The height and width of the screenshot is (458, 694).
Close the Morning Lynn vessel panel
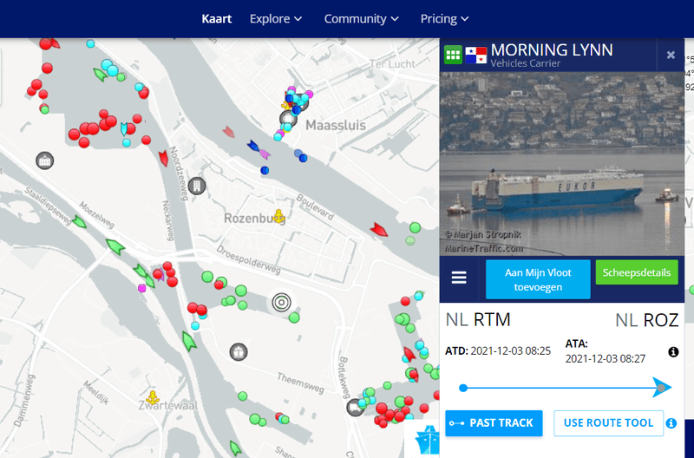(x=671, y=55)
